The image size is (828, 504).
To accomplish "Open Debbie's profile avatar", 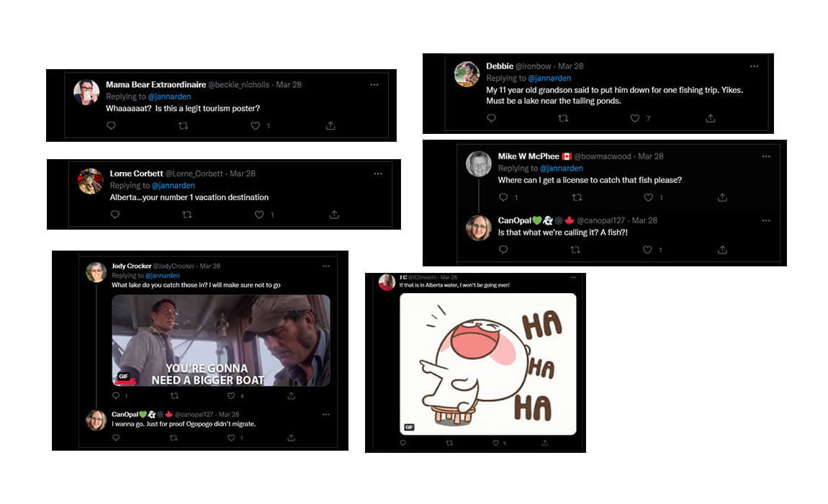I will pyautogui.click(x=467, y=73).
